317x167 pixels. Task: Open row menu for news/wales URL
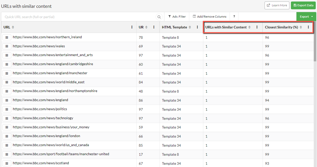click(x=7, y=46)
